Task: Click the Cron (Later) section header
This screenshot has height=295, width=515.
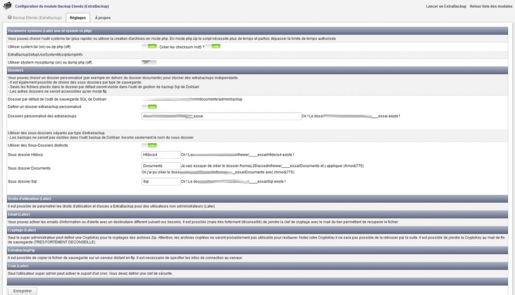Action: pyautogui.click(x=257, y=266)
